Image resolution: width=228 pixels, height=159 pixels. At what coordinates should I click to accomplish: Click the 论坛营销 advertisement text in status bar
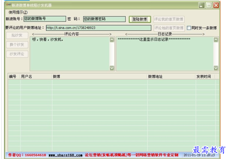tap(132, 155)
